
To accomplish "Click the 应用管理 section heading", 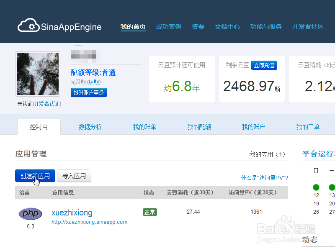I will [x=31, y=154].
